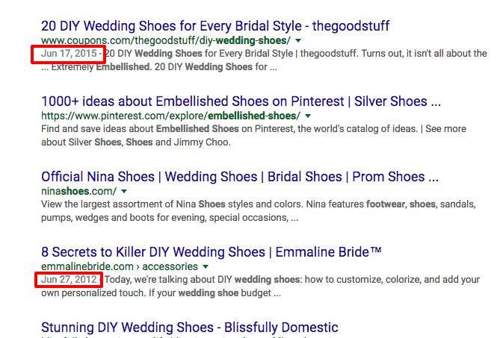Click snippet line 'Extremely Embellished. 20 DIY Wedding Shoes for'
Image resolution: width=500 pixels, height=338 pixels.
point(158,67)
